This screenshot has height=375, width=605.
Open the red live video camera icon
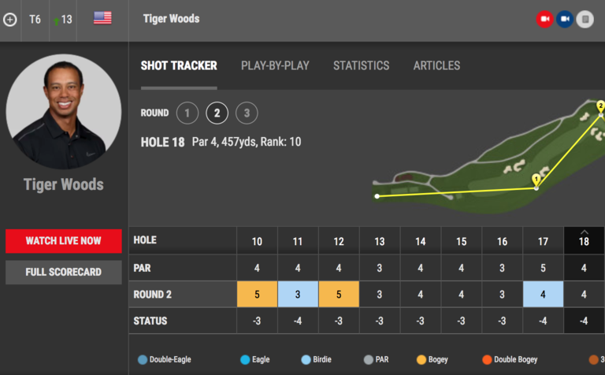pos(545,19)
